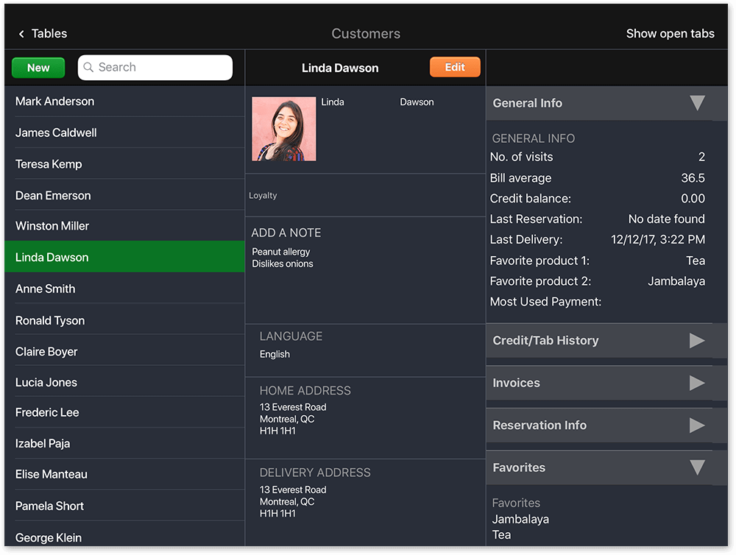Select customer Anne Smith
Viewport: 736px width, 555px height.
pyautogui.click(x=45, y=289)
